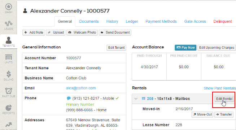Open the Dash star icon in sidebar
Image resolution: width=236 pixels, height=130 pixels.
[x=9, y=6]
